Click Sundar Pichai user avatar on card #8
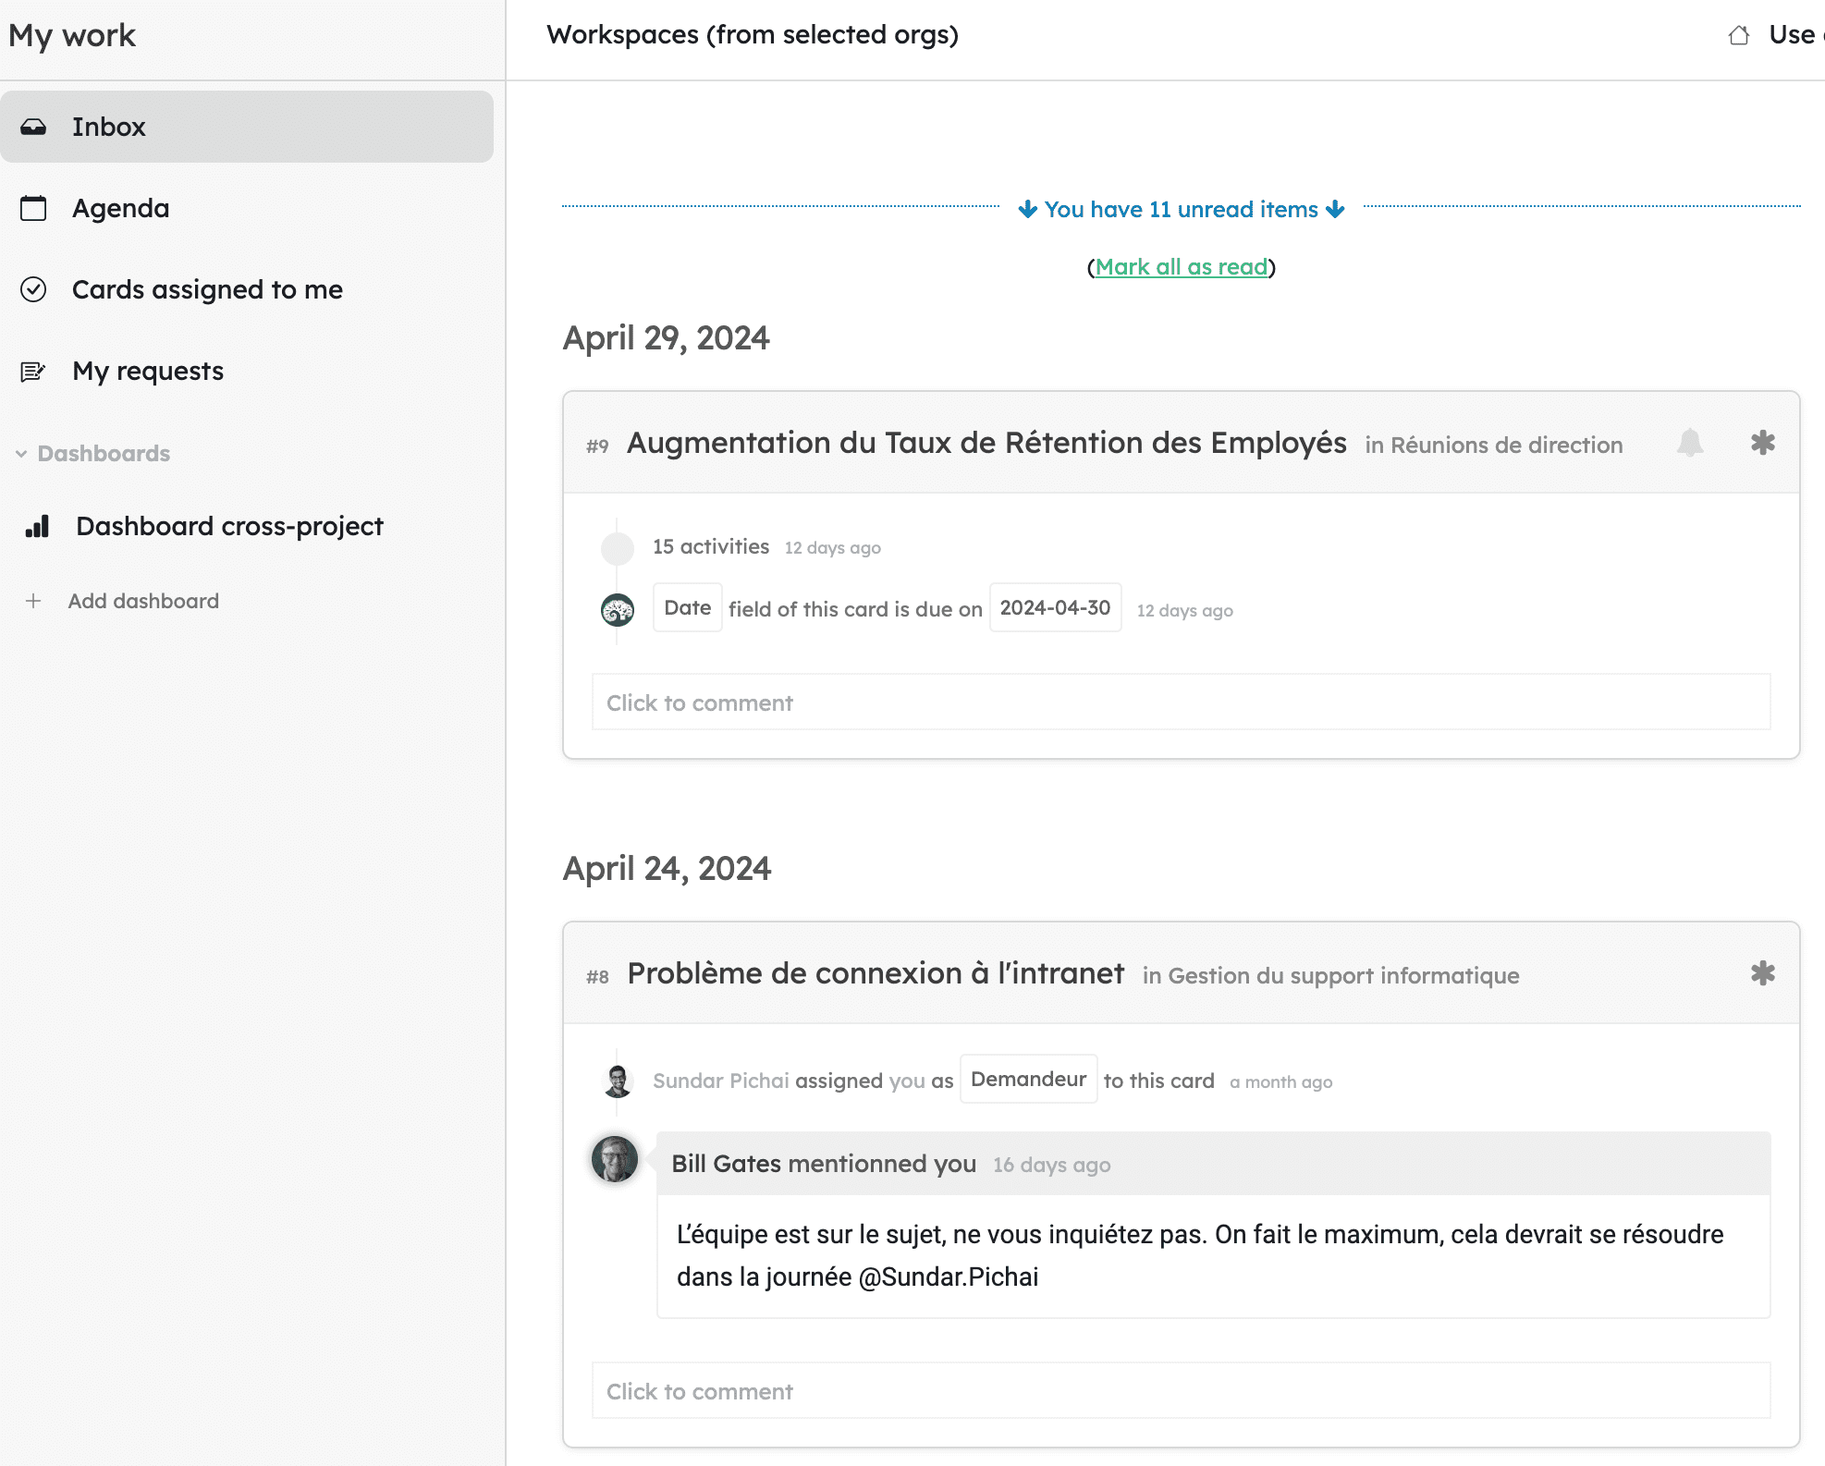Image resolution: width=1825 pixels, height=1466 pixels. (617, 1079)
